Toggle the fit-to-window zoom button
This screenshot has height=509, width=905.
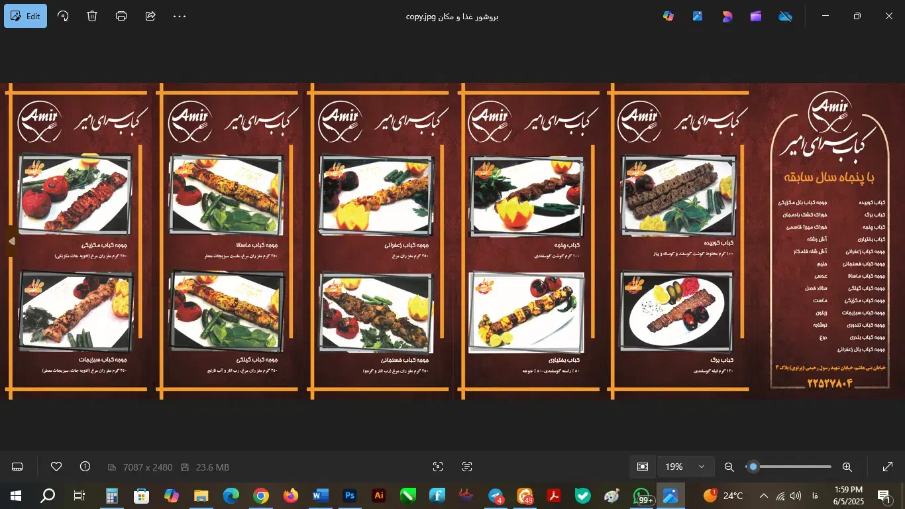click(642, 467)
